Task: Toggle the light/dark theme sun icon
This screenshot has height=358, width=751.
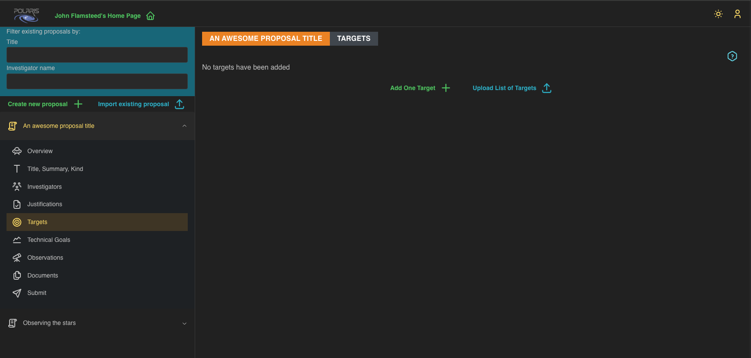Action: click(x=718, y=14)
